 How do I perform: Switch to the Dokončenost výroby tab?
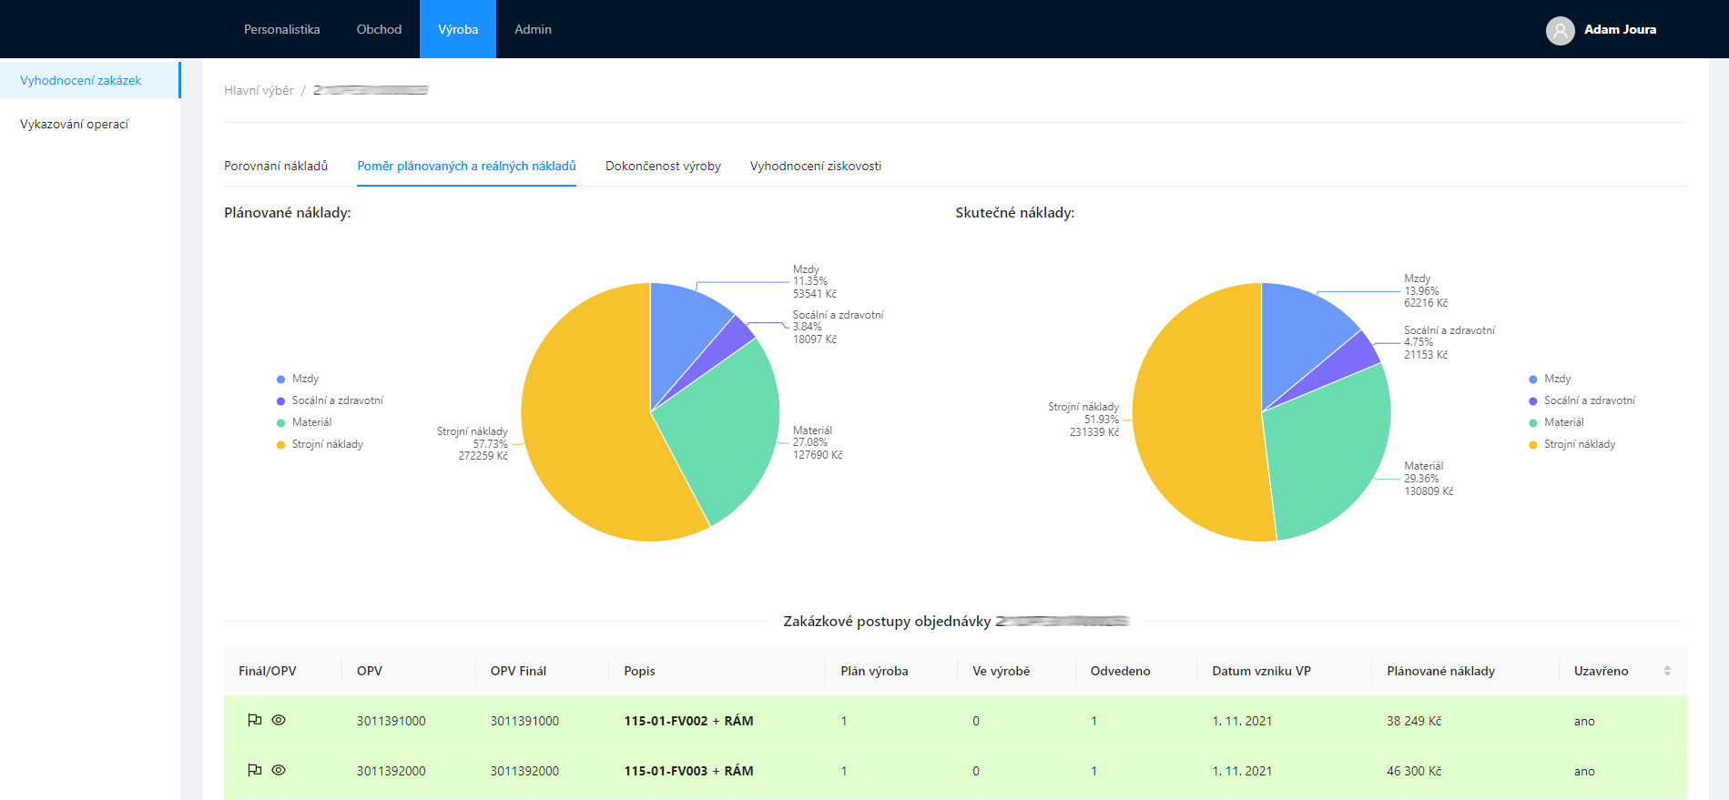click(663, 166)
